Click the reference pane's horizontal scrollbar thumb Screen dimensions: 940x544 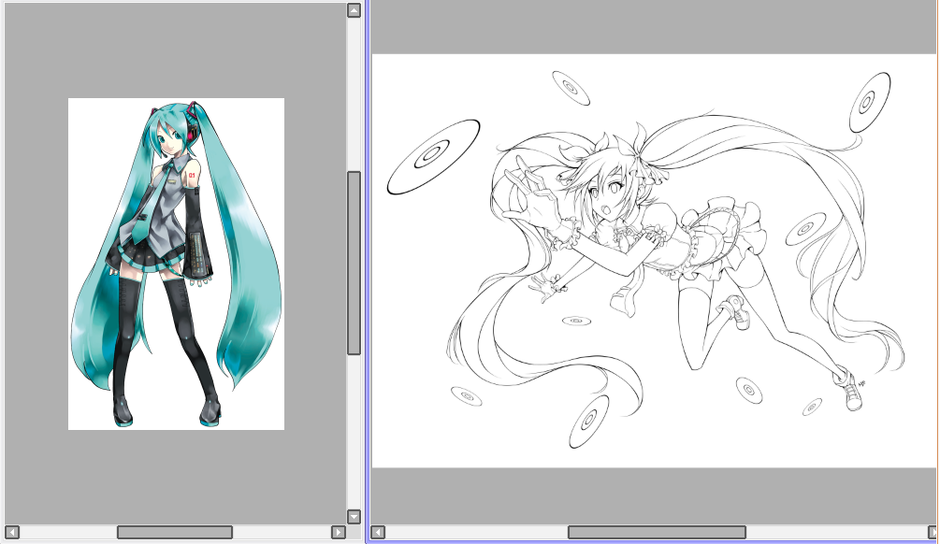(x=175, y=532)
